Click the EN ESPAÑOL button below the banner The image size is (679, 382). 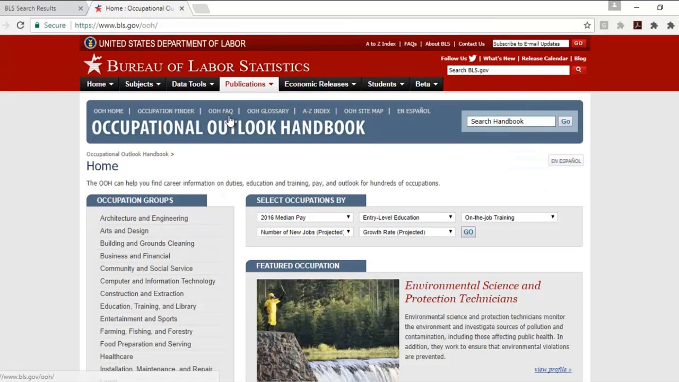click(565, 161)
